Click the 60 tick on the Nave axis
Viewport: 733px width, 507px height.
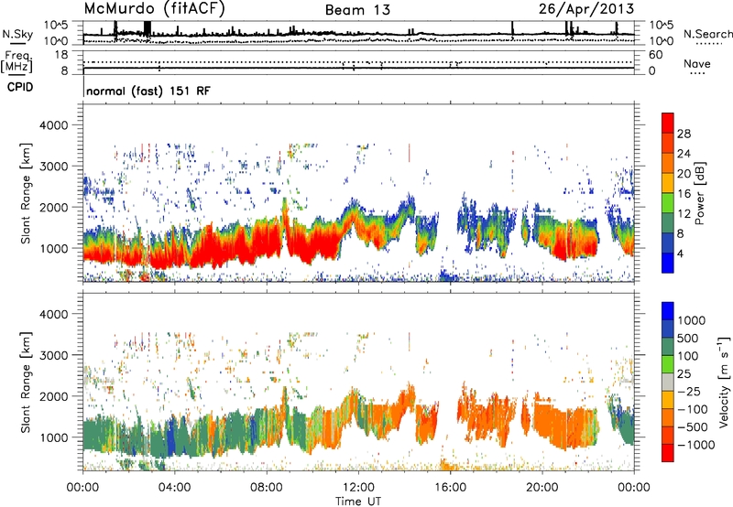click(x=655, y=55)
